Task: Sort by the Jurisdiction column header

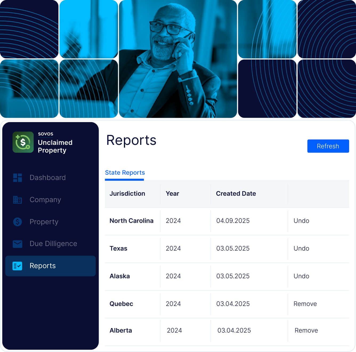Action: coord(127,194)
